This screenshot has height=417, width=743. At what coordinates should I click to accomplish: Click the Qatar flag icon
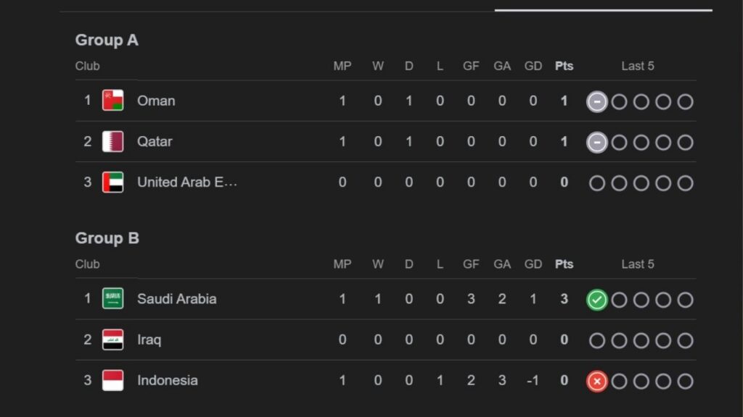[112, 141]
